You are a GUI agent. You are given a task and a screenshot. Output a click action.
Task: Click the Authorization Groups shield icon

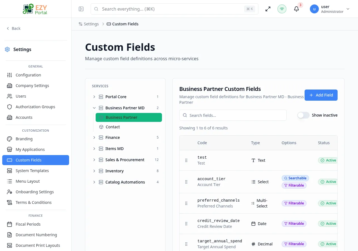[x=10, y=107]
